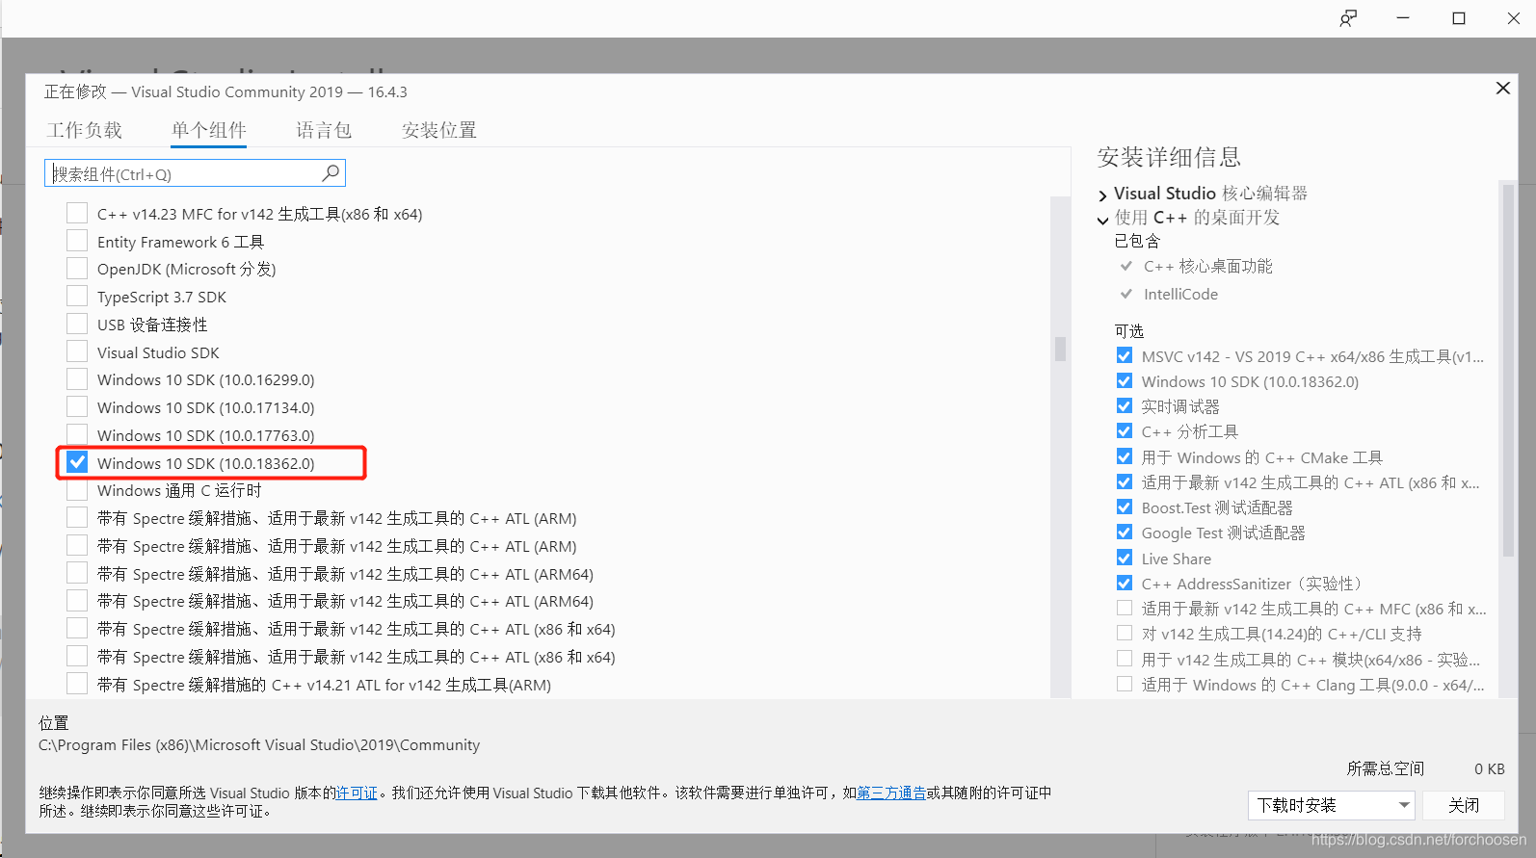Image resolution: width=1536 pixels, height=858 pixels.
Task: Select the 单个组件 tab
Action: (x=209, y=130)
